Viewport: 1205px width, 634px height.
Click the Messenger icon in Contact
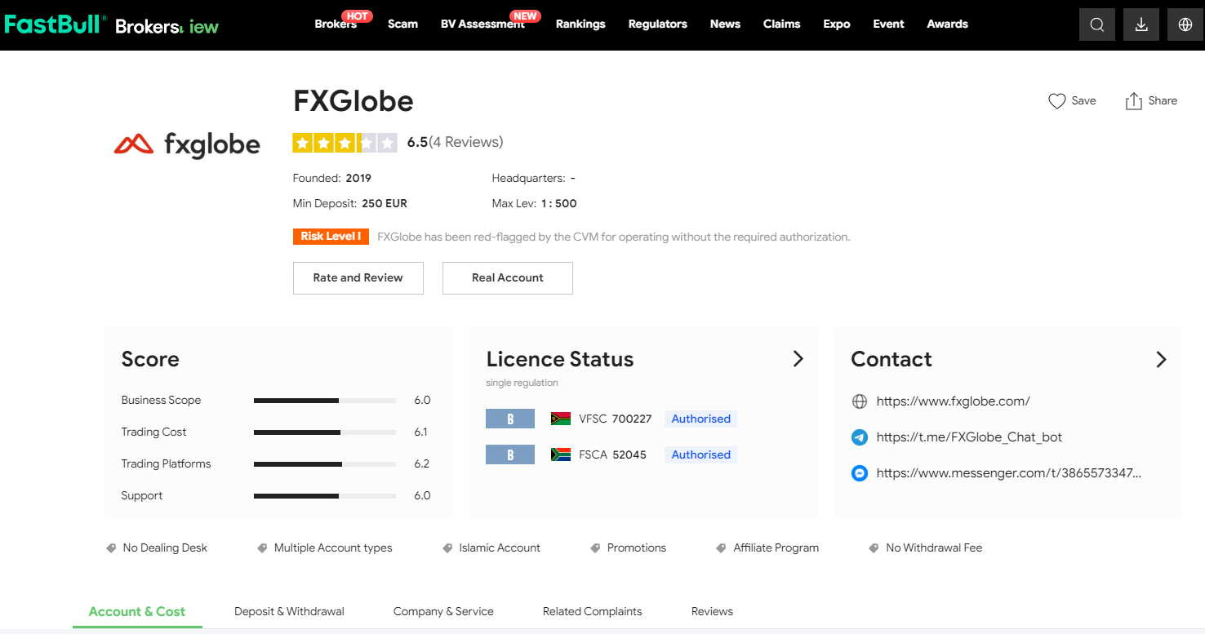(x=859, y=473)
